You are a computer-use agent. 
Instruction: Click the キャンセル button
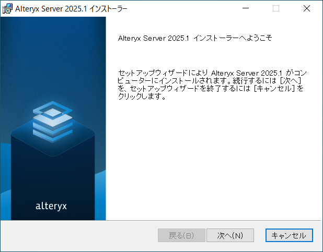[289, 235]
